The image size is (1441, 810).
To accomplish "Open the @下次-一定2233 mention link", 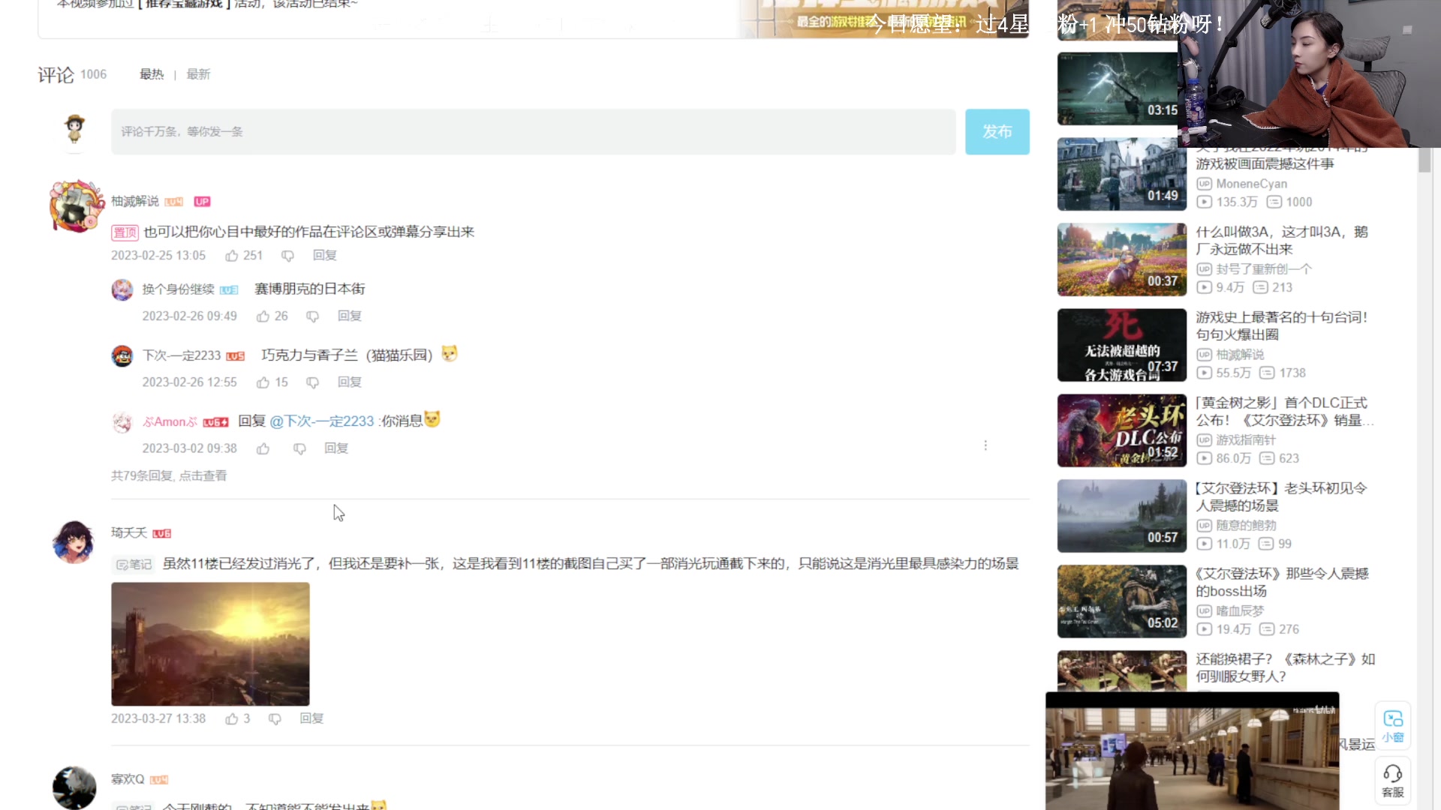I will click(x=323, y=421).
